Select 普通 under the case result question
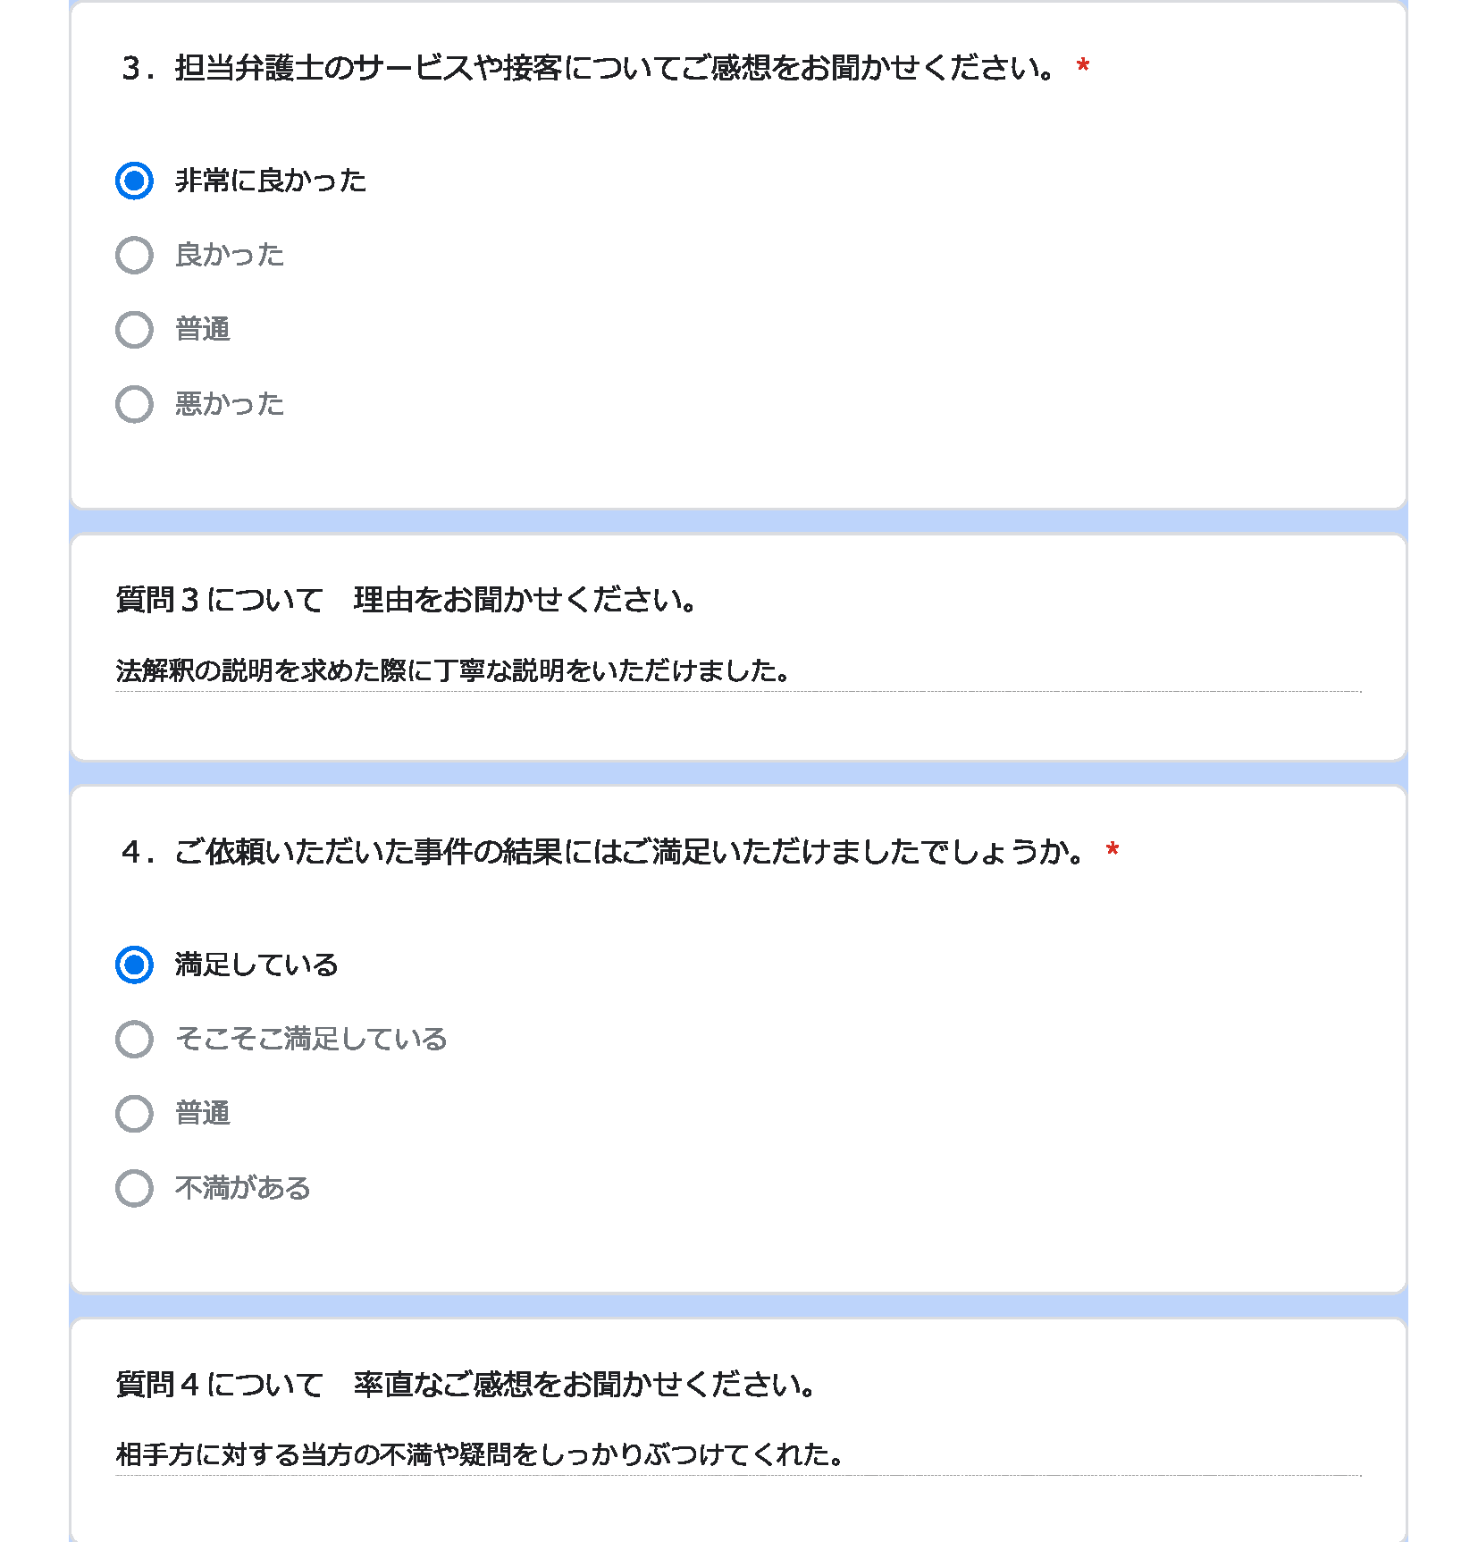This screenshot has height=1542, width=1478. [134, 1114]
